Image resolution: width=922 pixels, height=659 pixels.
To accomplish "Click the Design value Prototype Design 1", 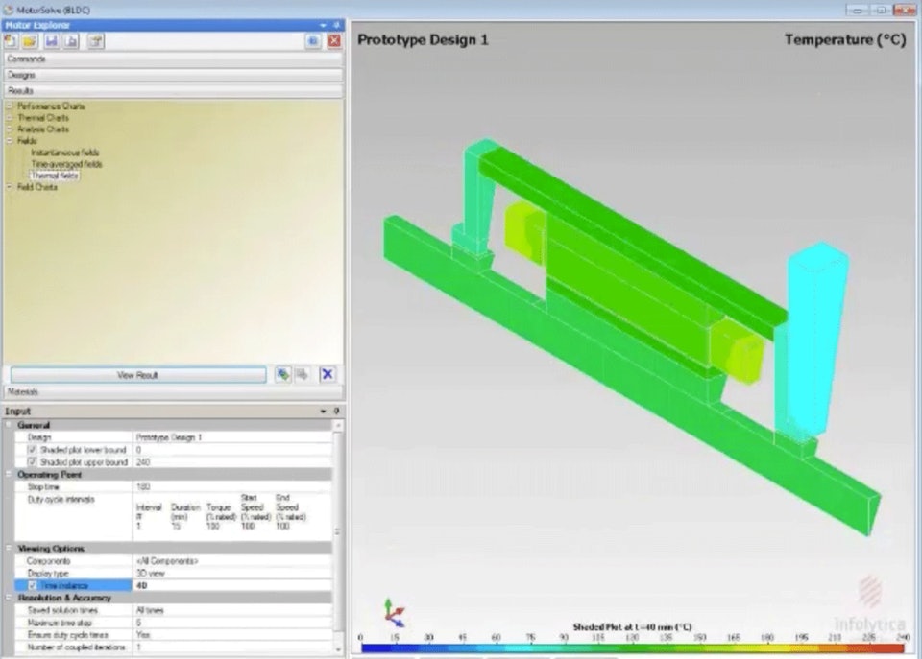I will point(232,437).
